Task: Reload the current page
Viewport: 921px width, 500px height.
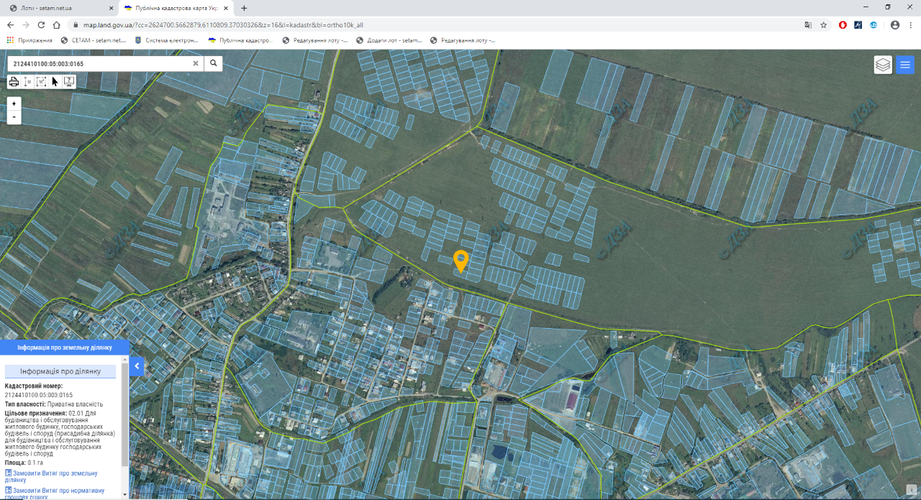Action: pos(42,24)
